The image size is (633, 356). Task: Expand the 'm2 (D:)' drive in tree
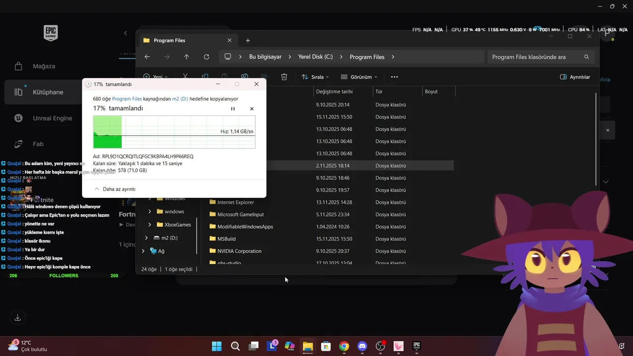click(x=146, y=238)
